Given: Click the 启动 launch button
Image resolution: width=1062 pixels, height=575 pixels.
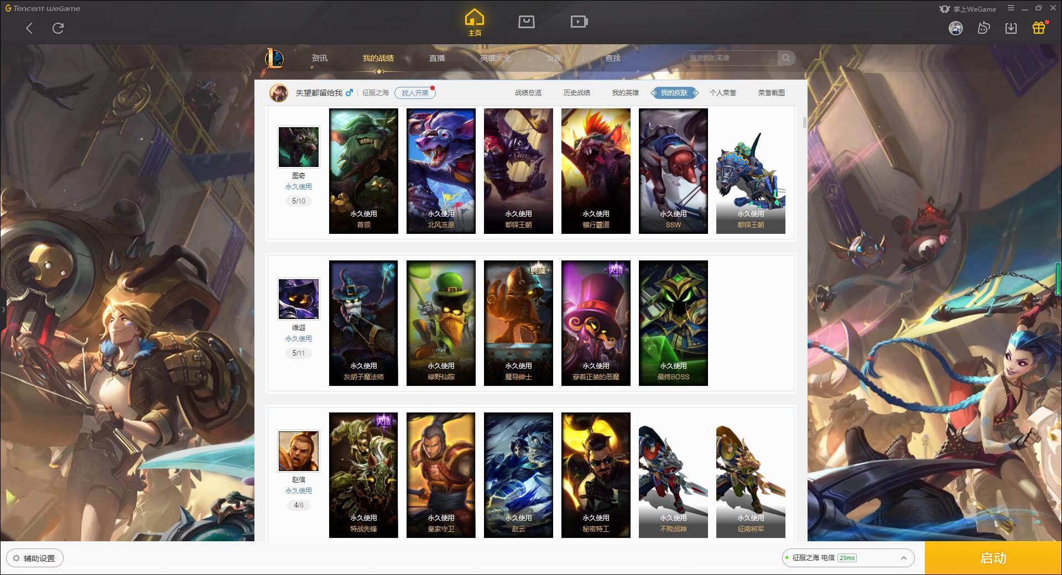Looking at the screenshot, I should (993, 558).
